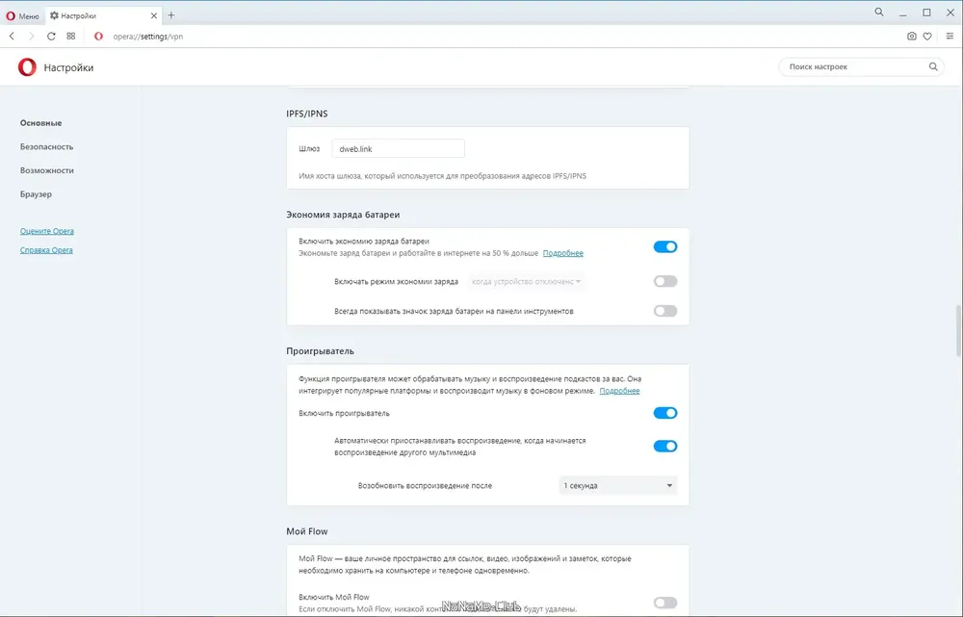Image resolution: width=963 pixels, height=617 pixels.
Task: Open the Opera Меню button
Action: point(23,16)
